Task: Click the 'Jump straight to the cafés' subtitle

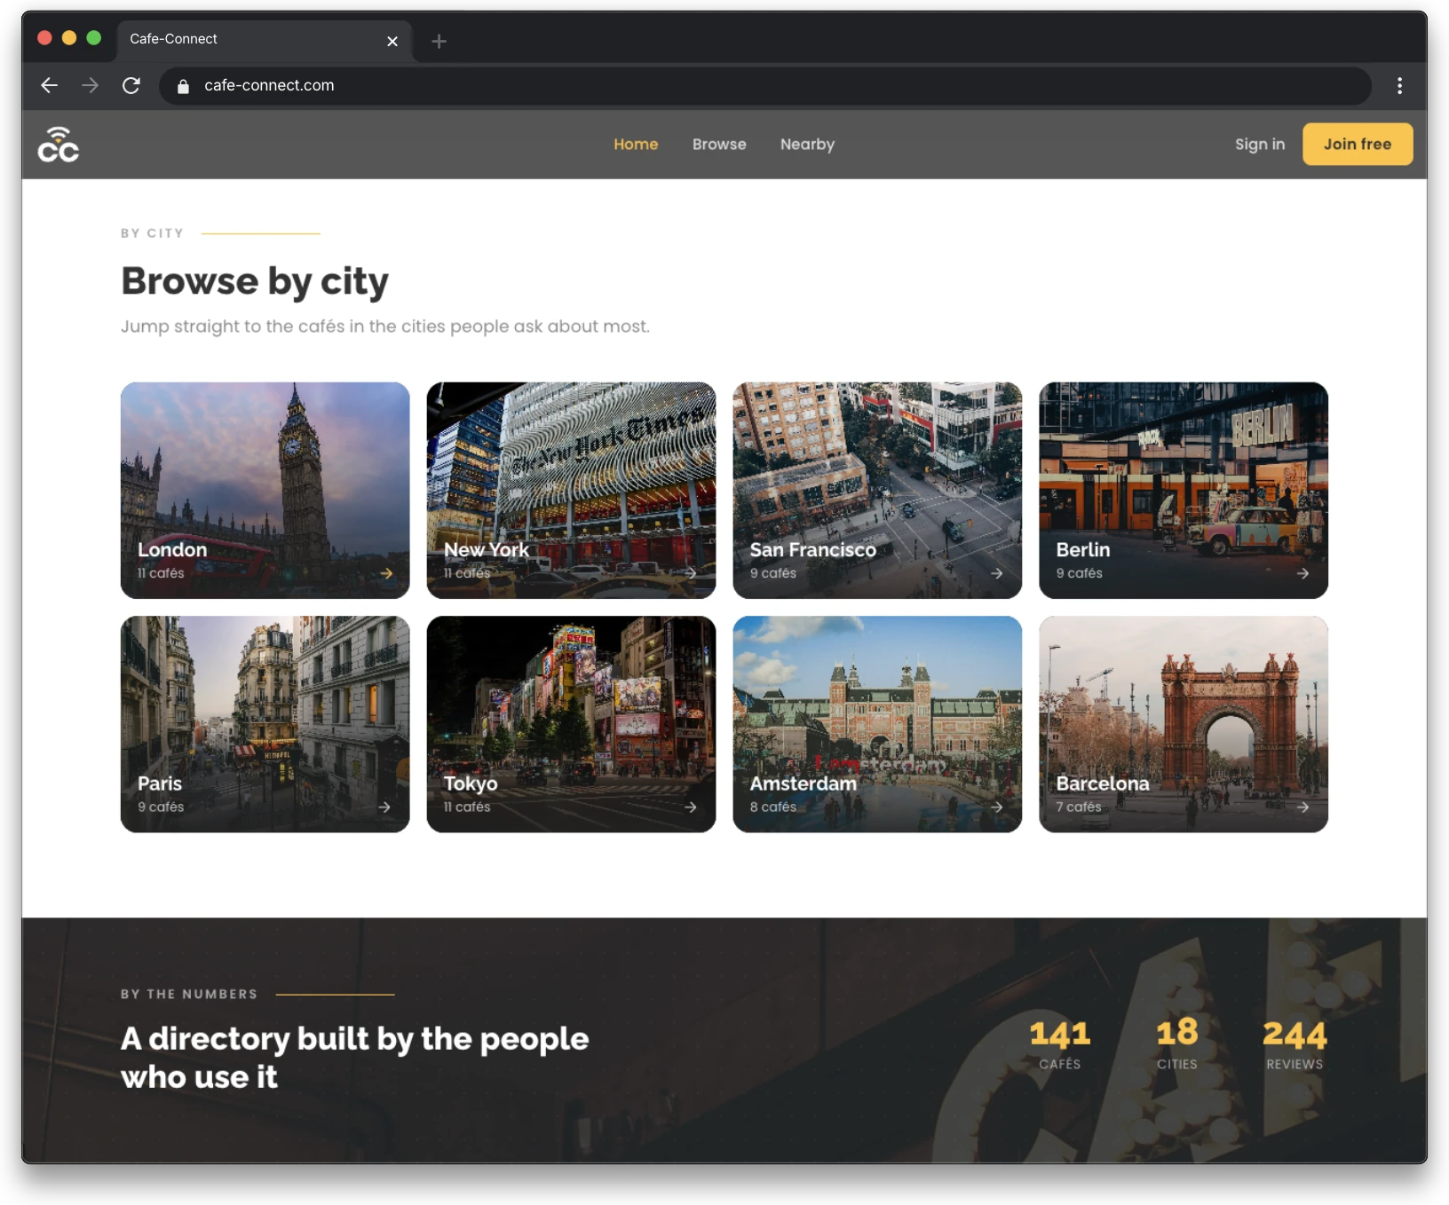Action: pos(385,327)
